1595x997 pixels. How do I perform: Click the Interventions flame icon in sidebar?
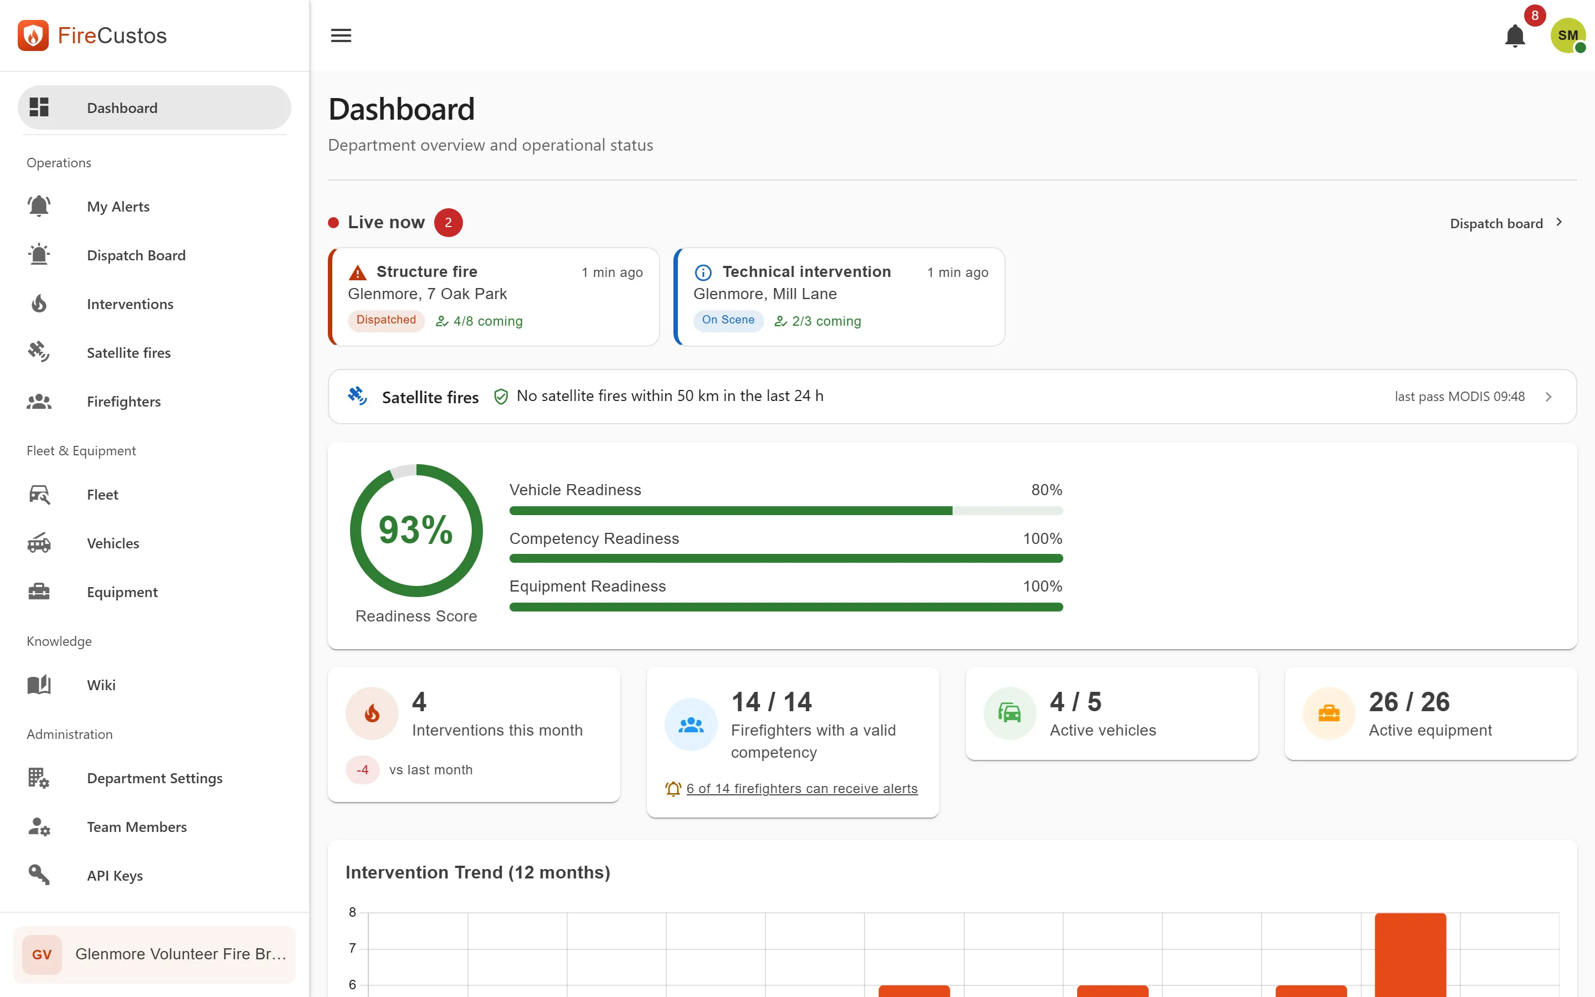point(39,304)
